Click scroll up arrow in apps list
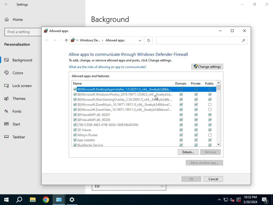Screen dimensions: 273x205 click(x=219, y=83)
